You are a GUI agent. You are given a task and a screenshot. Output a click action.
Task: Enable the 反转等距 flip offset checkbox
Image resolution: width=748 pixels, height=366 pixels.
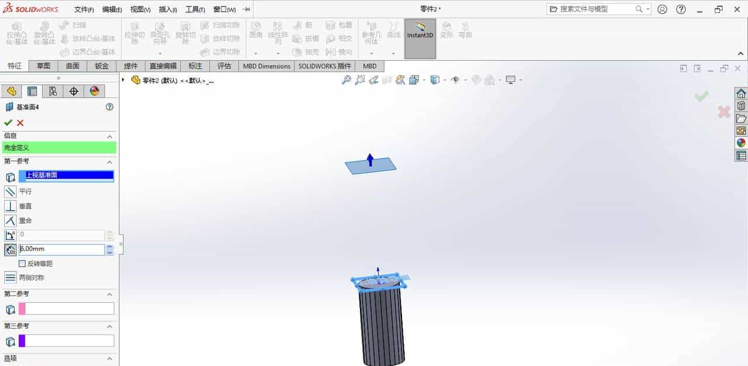22,263
